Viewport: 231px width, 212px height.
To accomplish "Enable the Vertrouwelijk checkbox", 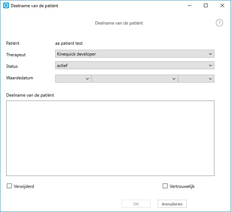I will click(x=165, y=186).
